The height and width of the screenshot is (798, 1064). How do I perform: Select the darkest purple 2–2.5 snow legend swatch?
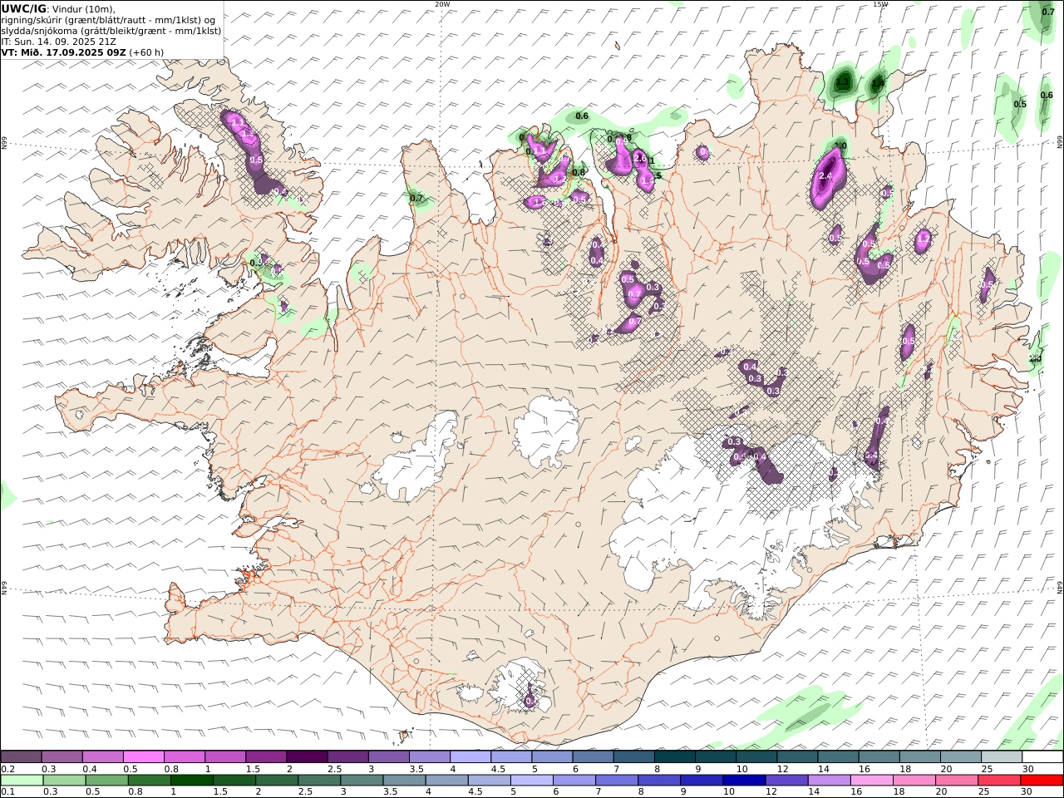click(307, 756)
